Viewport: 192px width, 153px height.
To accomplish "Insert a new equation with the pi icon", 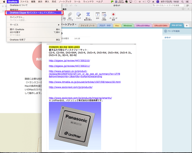I will (x=88, y=14).
